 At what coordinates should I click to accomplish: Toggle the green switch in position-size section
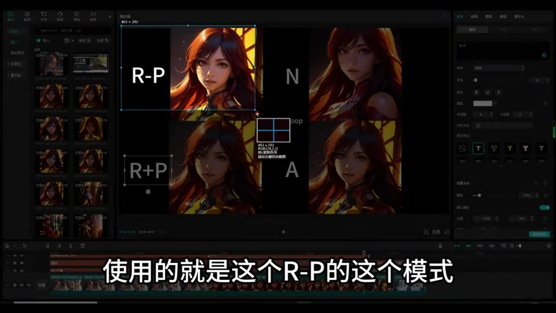(544, 207)
